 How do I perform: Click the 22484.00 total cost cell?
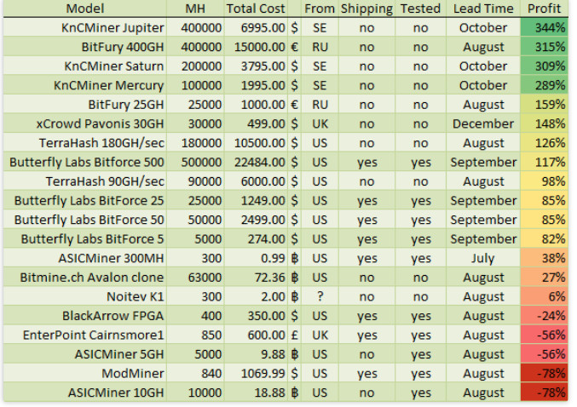point(256,162)
